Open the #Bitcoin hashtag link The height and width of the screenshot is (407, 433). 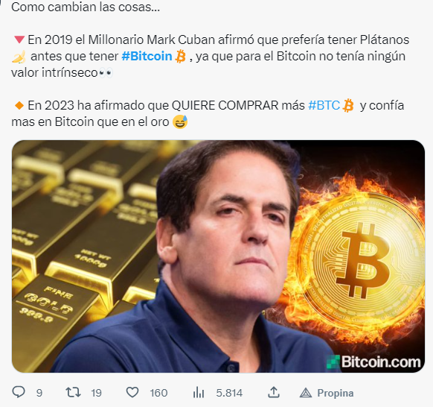pos(147,56)
